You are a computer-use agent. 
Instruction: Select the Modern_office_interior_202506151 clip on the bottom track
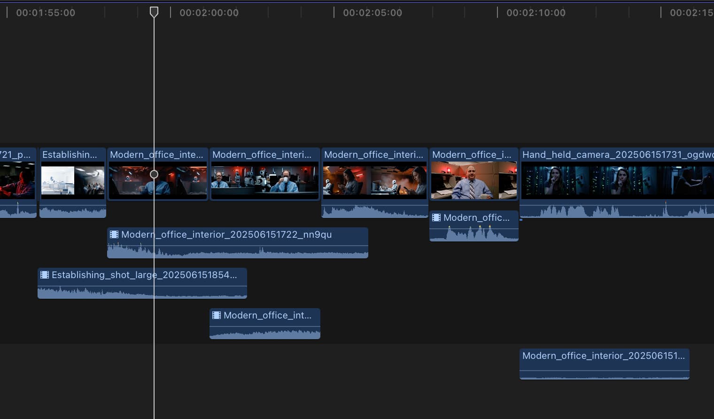coord(604,364)
